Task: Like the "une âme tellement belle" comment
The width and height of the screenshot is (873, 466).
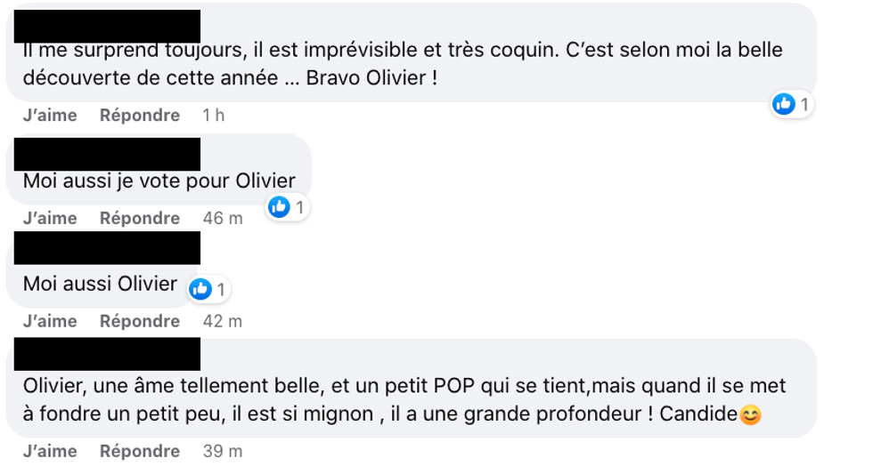Action: 50,451
